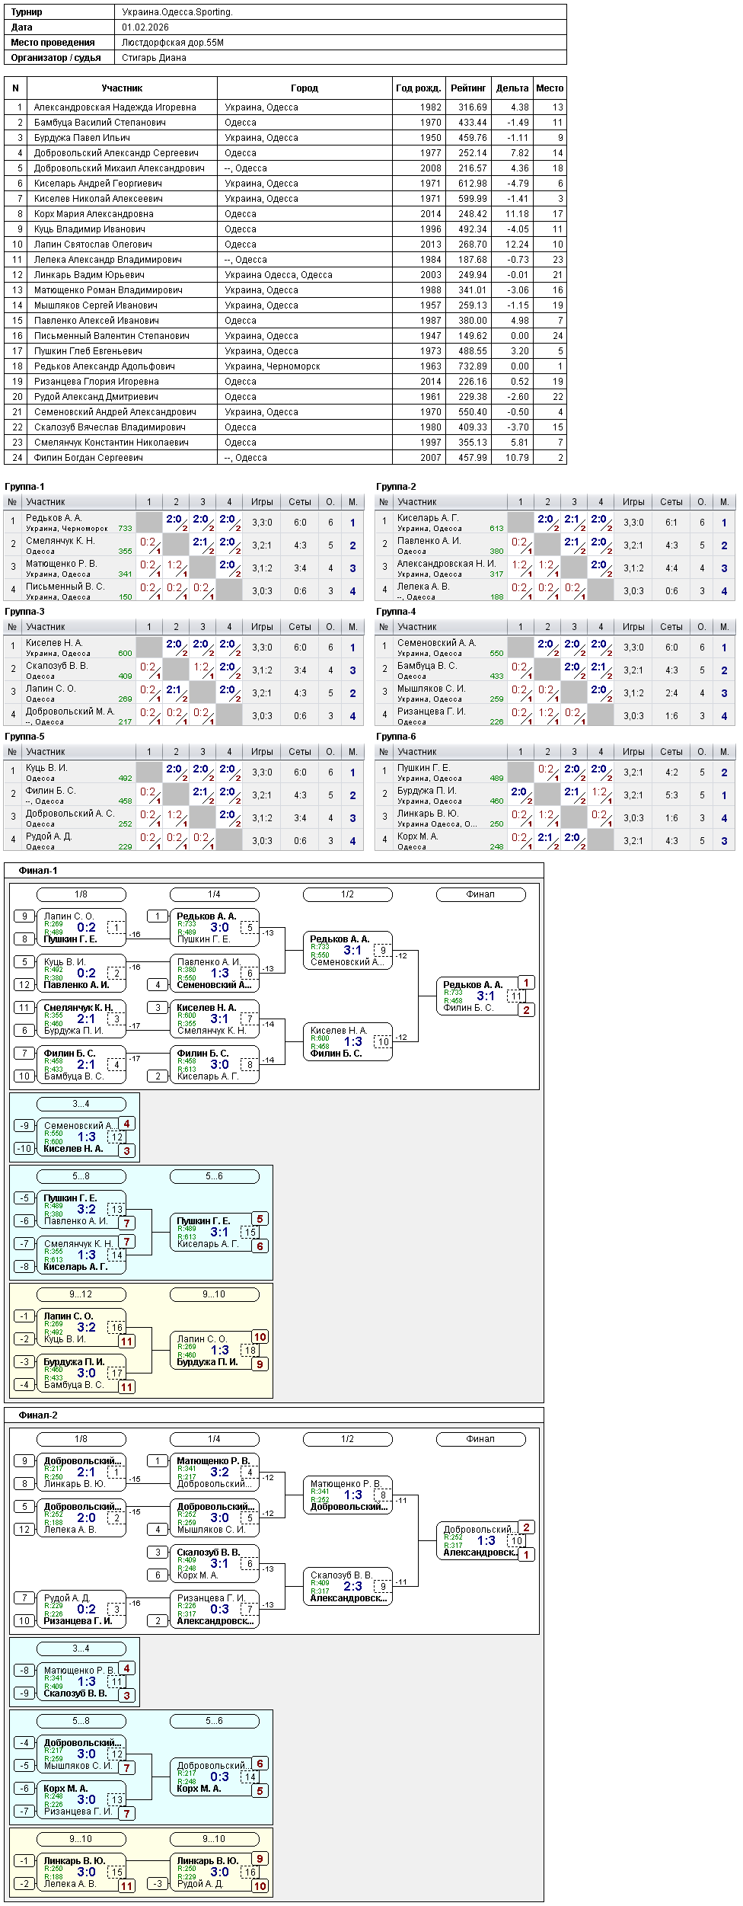Click "Корх Мария Александровна" in participants table

click(94, 214)
